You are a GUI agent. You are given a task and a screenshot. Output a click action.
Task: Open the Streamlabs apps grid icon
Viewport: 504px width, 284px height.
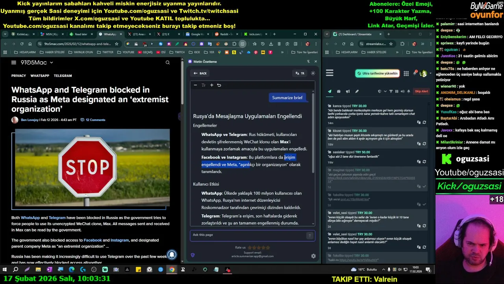(406, 73)
